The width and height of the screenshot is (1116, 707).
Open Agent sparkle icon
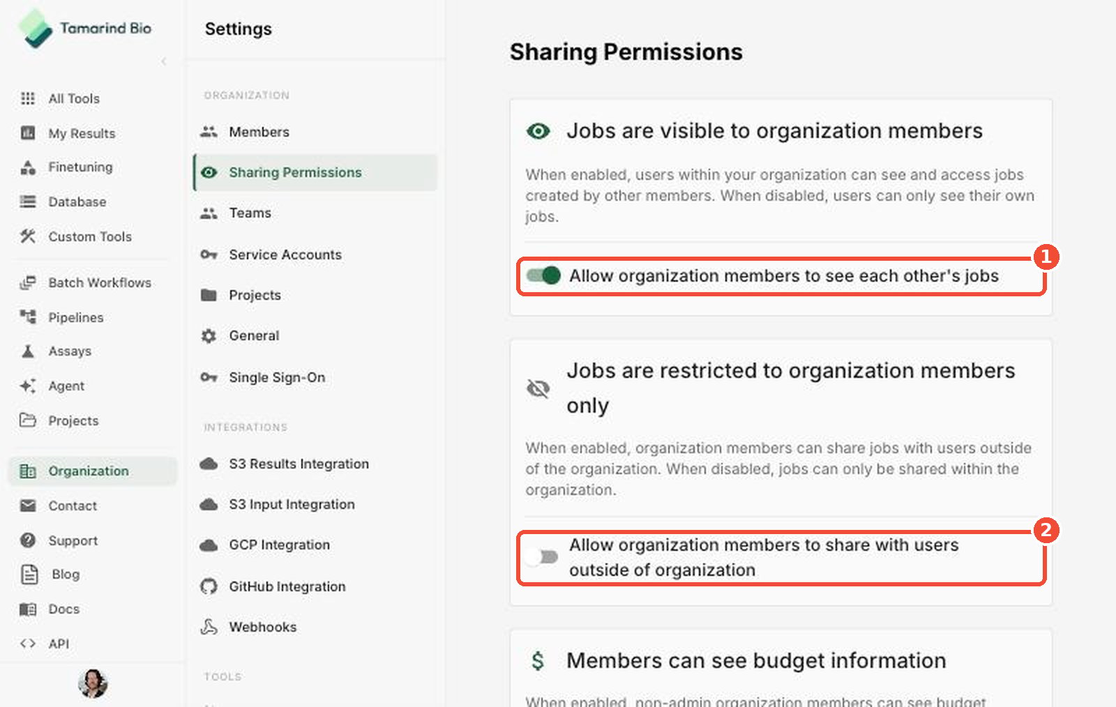pyautogui.click(x=28, y=386)
